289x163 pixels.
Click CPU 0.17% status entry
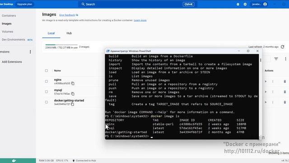coord(62,161)
